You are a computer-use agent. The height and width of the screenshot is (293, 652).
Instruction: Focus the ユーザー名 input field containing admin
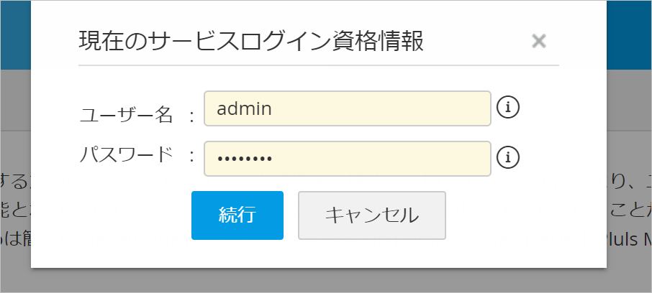(x=347, y=108)
